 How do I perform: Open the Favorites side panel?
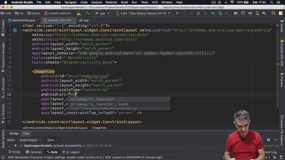pyautogui.click(x=3, y=114)
